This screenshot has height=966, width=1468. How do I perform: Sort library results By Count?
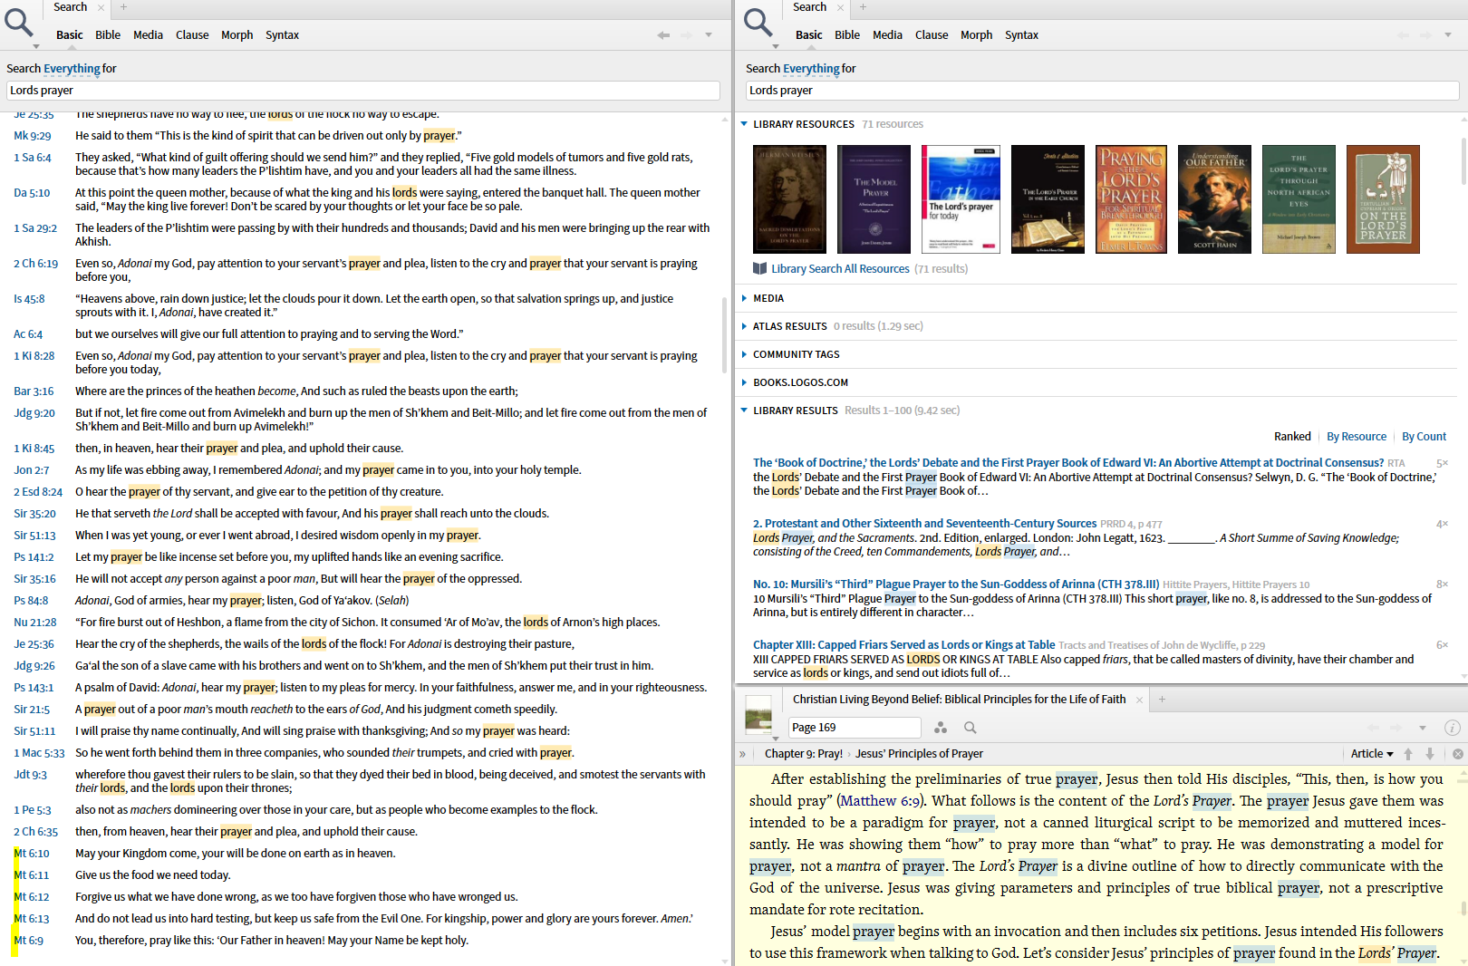click(1425, 437)
